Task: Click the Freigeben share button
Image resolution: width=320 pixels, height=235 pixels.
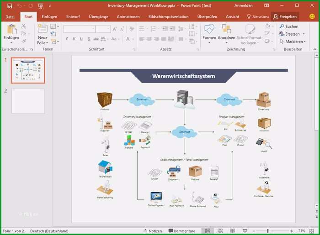Action: (285, 17)
